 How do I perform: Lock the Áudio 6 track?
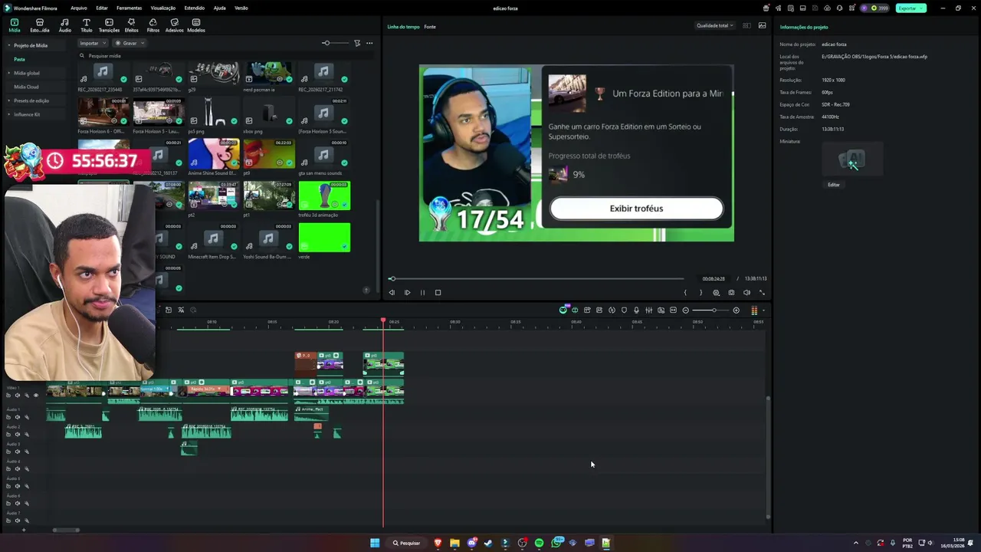[8, 503]
